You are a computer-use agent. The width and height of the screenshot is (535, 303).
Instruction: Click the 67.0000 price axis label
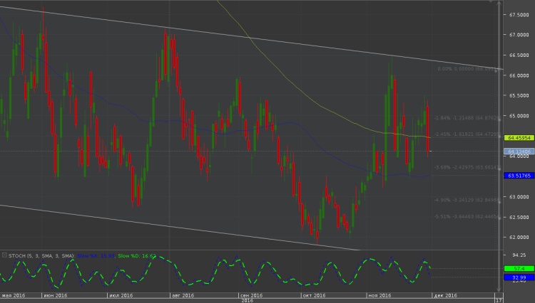pos(519,35)
